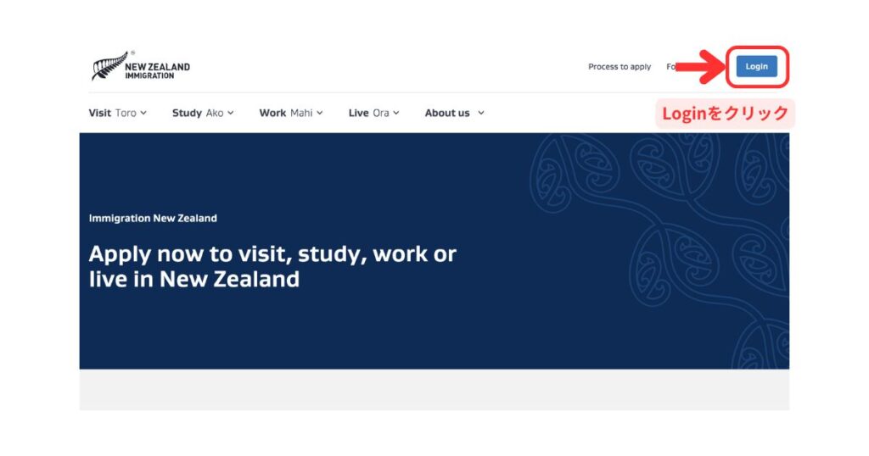Click the partially hidden link beside Process to apply
The width and height of the screenshot is (869, 456).
point(670,67)
